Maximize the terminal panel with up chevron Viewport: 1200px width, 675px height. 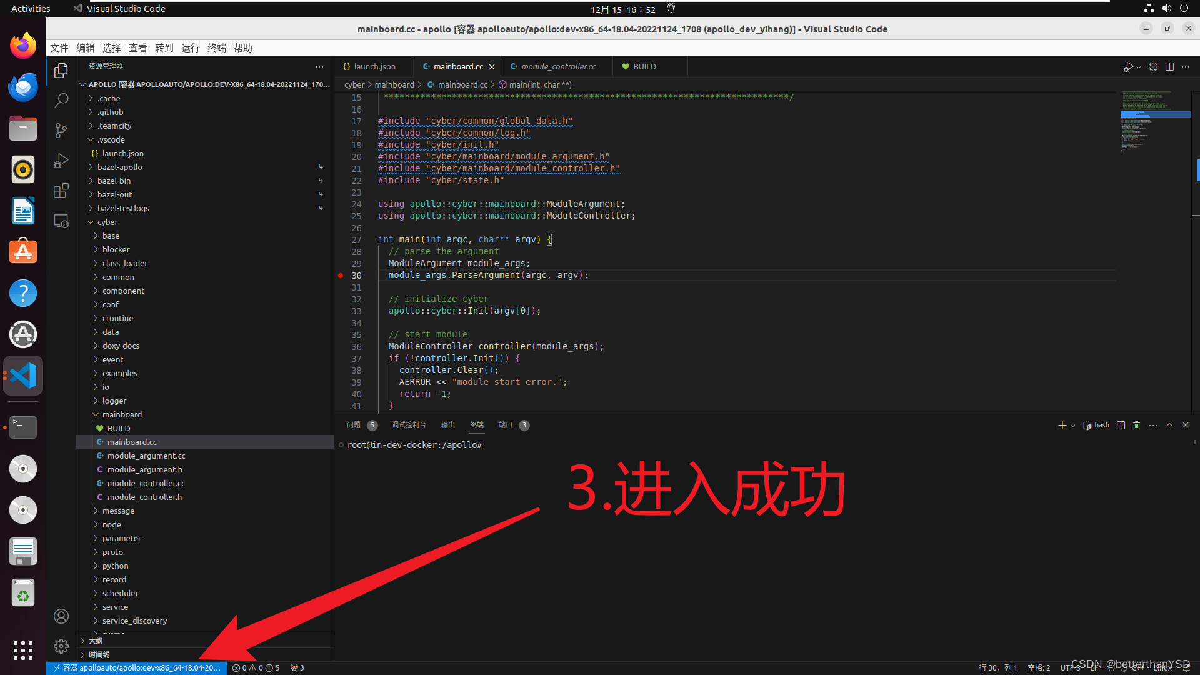(x=1169, y=425)
